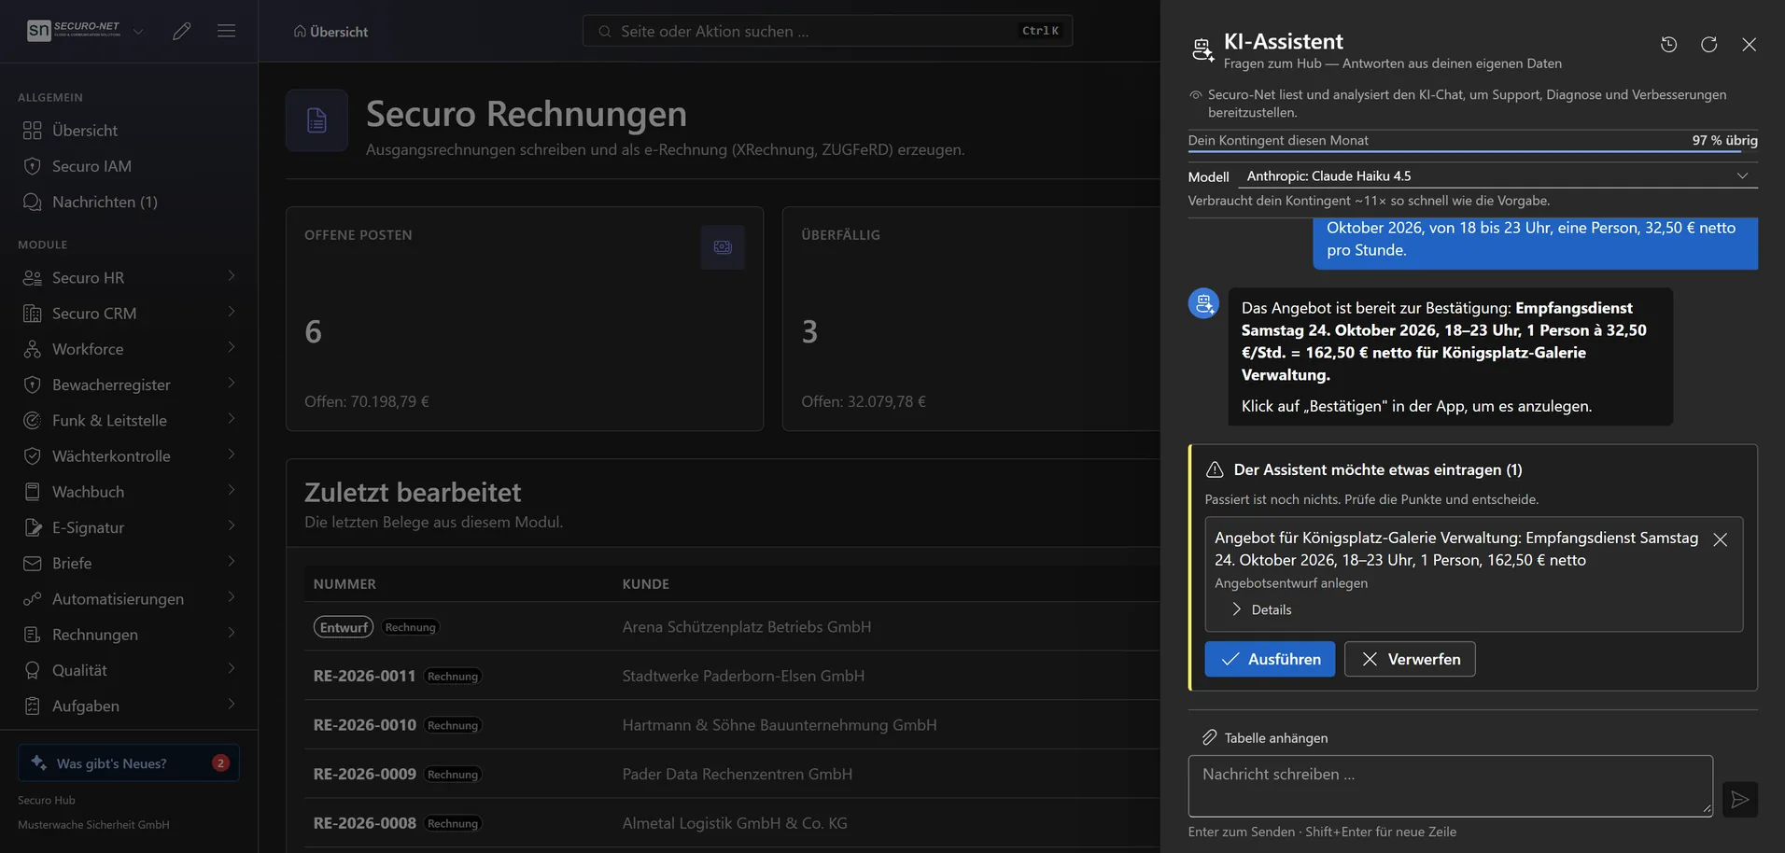The width and height of the screenshot is (1785, 853).
Task: Click the warning triangle in the confirmation box
Action: tap(1215, 469)
